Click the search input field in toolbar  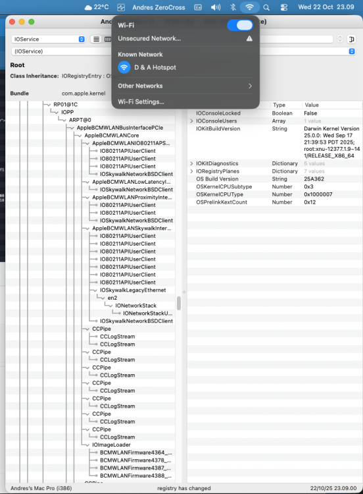click(296, 39)
